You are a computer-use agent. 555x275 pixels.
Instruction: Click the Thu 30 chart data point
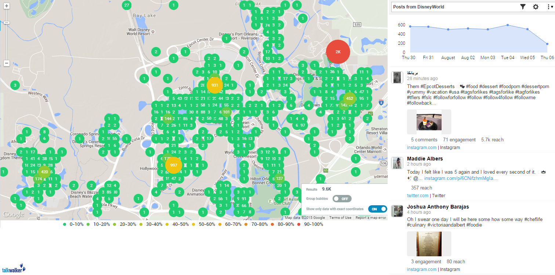(x=410, y=26)
